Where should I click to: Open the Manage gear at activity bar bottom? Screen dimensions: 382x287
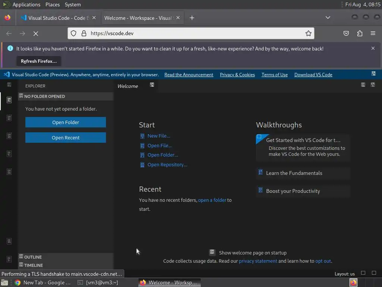coord(9,259)
